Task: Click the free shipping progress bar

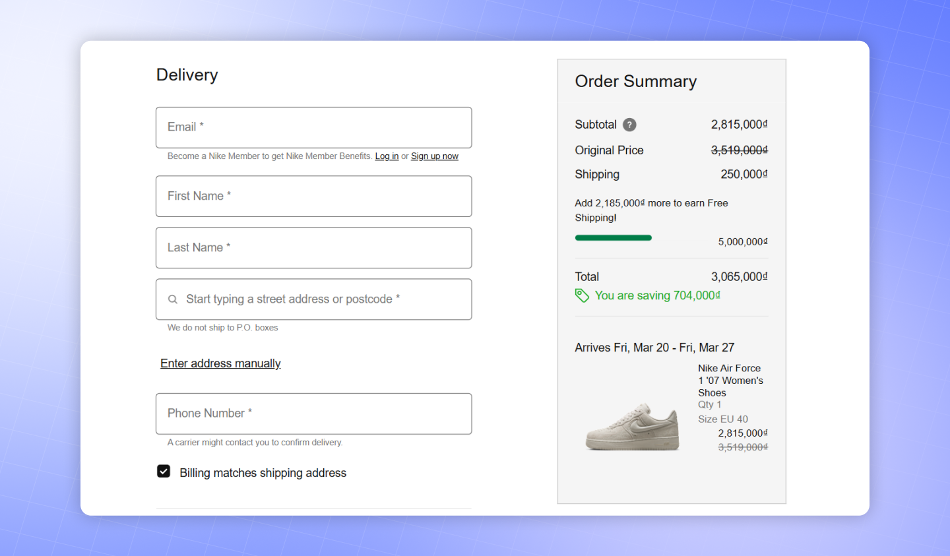Action: pyautogui.click(x=613, y=237)
